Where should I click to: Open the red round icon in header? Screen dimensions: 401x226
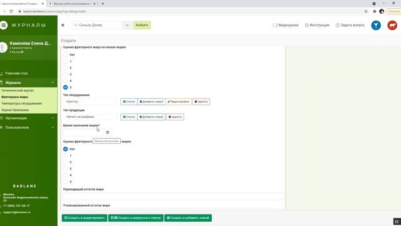coord(392,25)
